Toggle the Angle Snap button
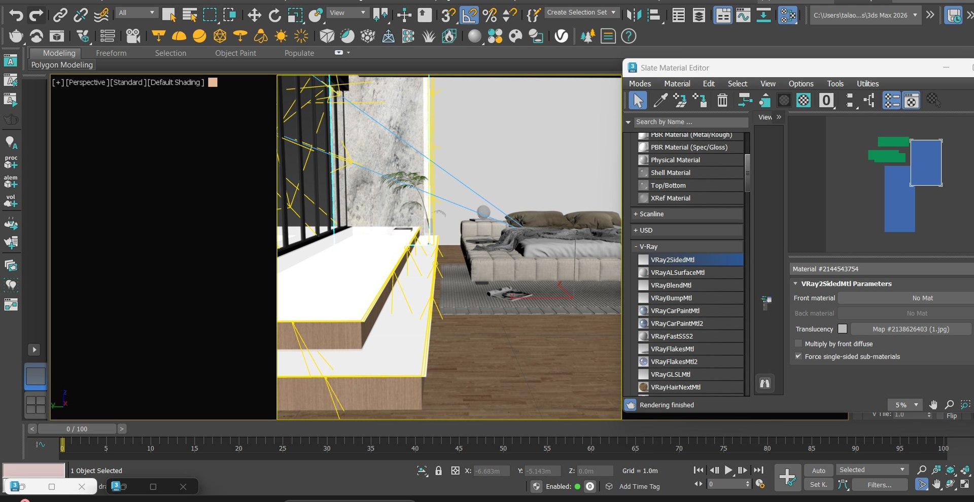 469,15
